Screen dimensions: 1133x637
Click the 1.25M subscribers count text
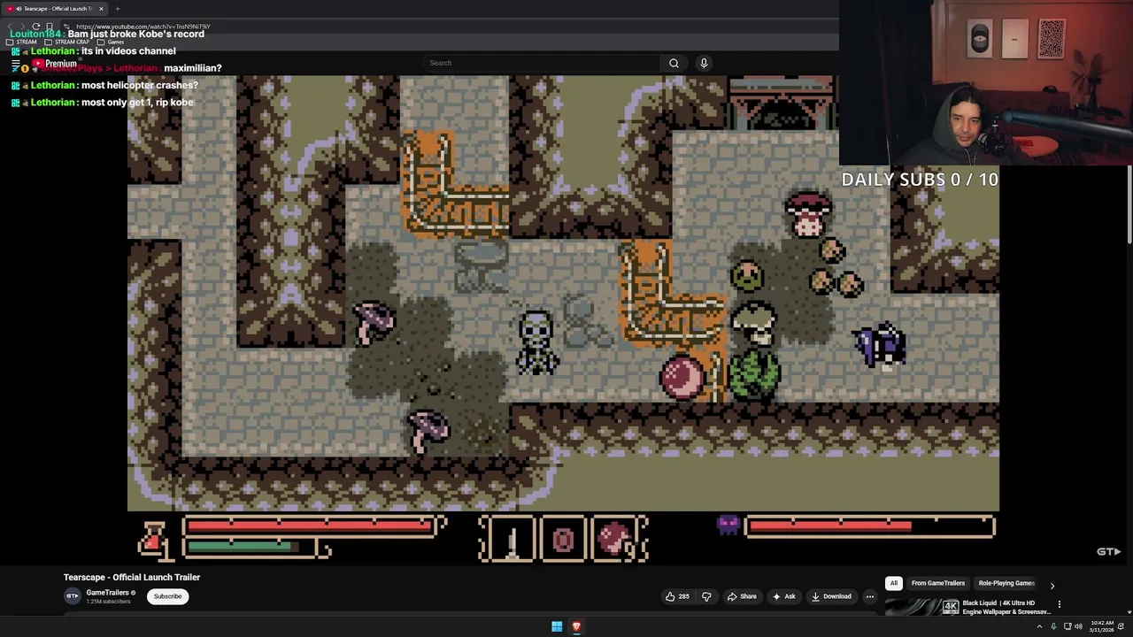tap(108, 602)
